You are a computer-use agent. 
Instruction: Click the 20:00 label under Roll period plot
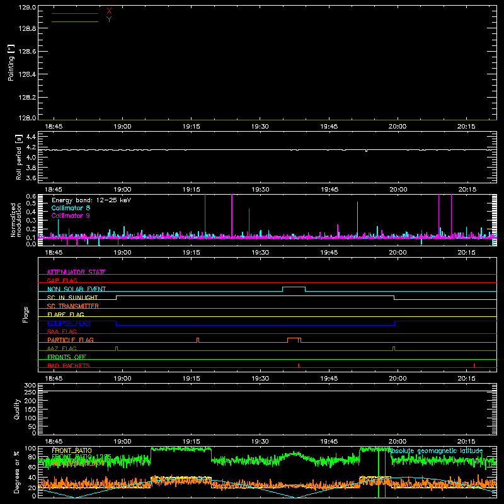pyautogui.click(x=398, y=190)
